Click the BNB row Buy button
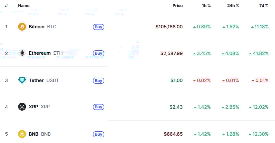This screenshot has width=275, height=143. click(99, 134)
